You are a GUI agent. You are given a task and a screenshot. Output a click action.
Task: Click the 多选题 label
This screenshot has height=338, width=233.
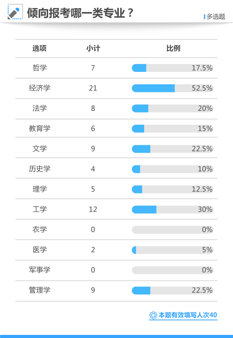[216, 17]
